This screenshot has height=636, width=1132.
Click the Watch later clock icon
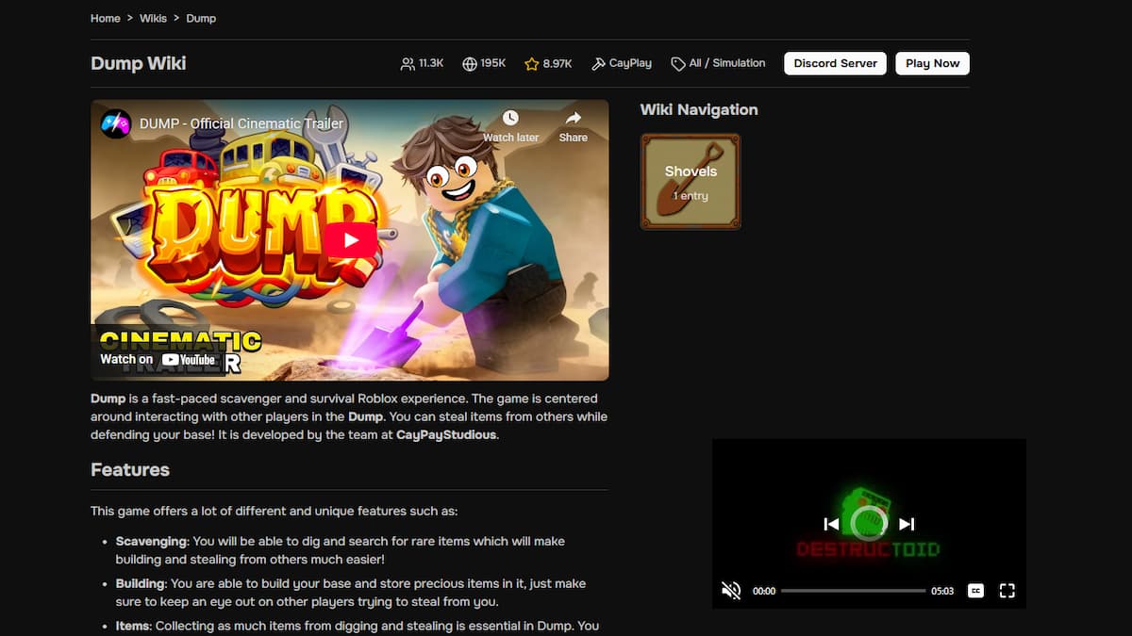[510, 119]
